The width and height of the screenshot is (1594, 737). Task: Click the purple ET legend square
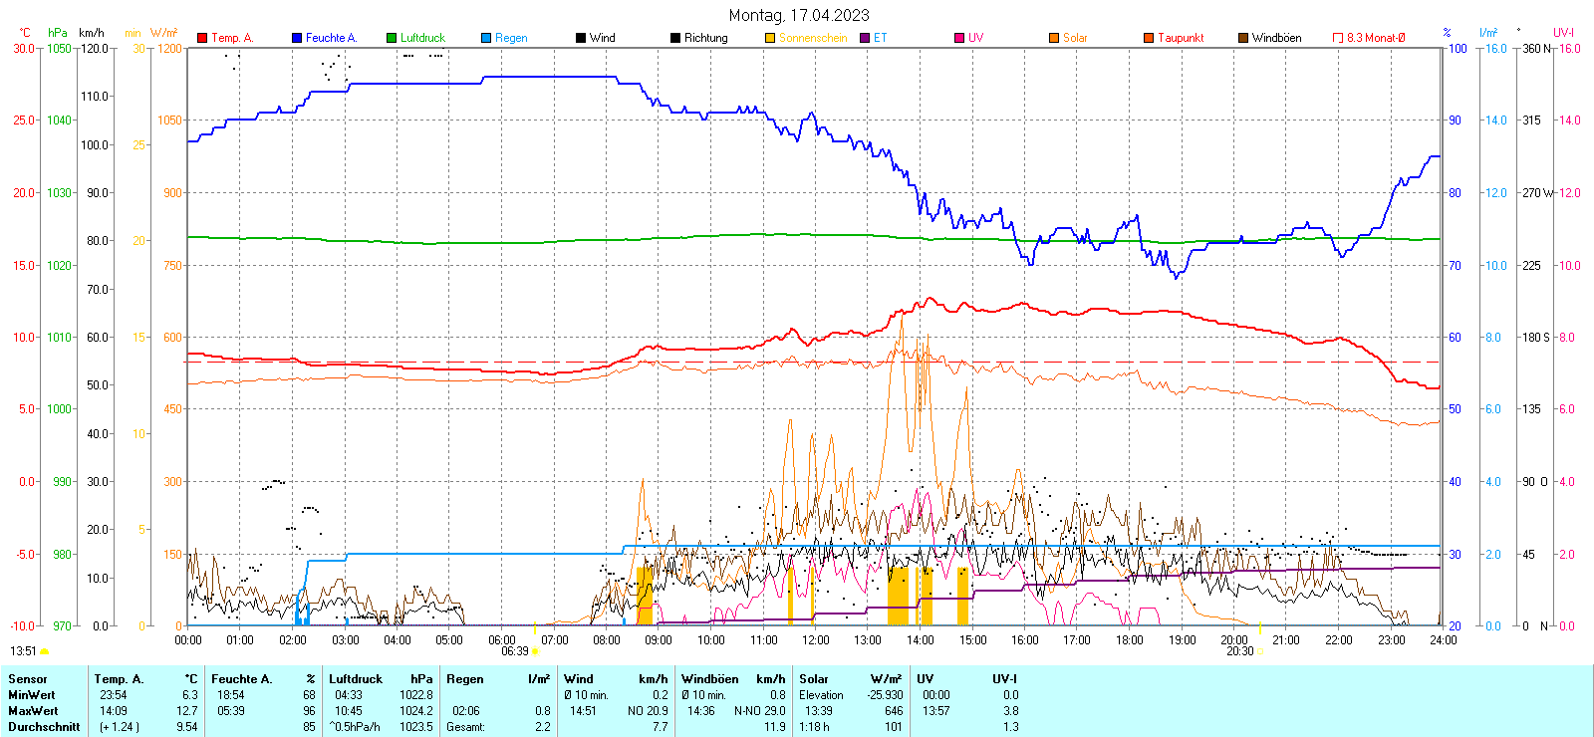point(865,38)
